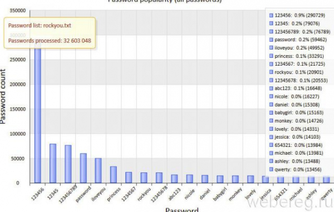
Task: Click legend swatch for abc123
Action: click(x=271, y=88)
